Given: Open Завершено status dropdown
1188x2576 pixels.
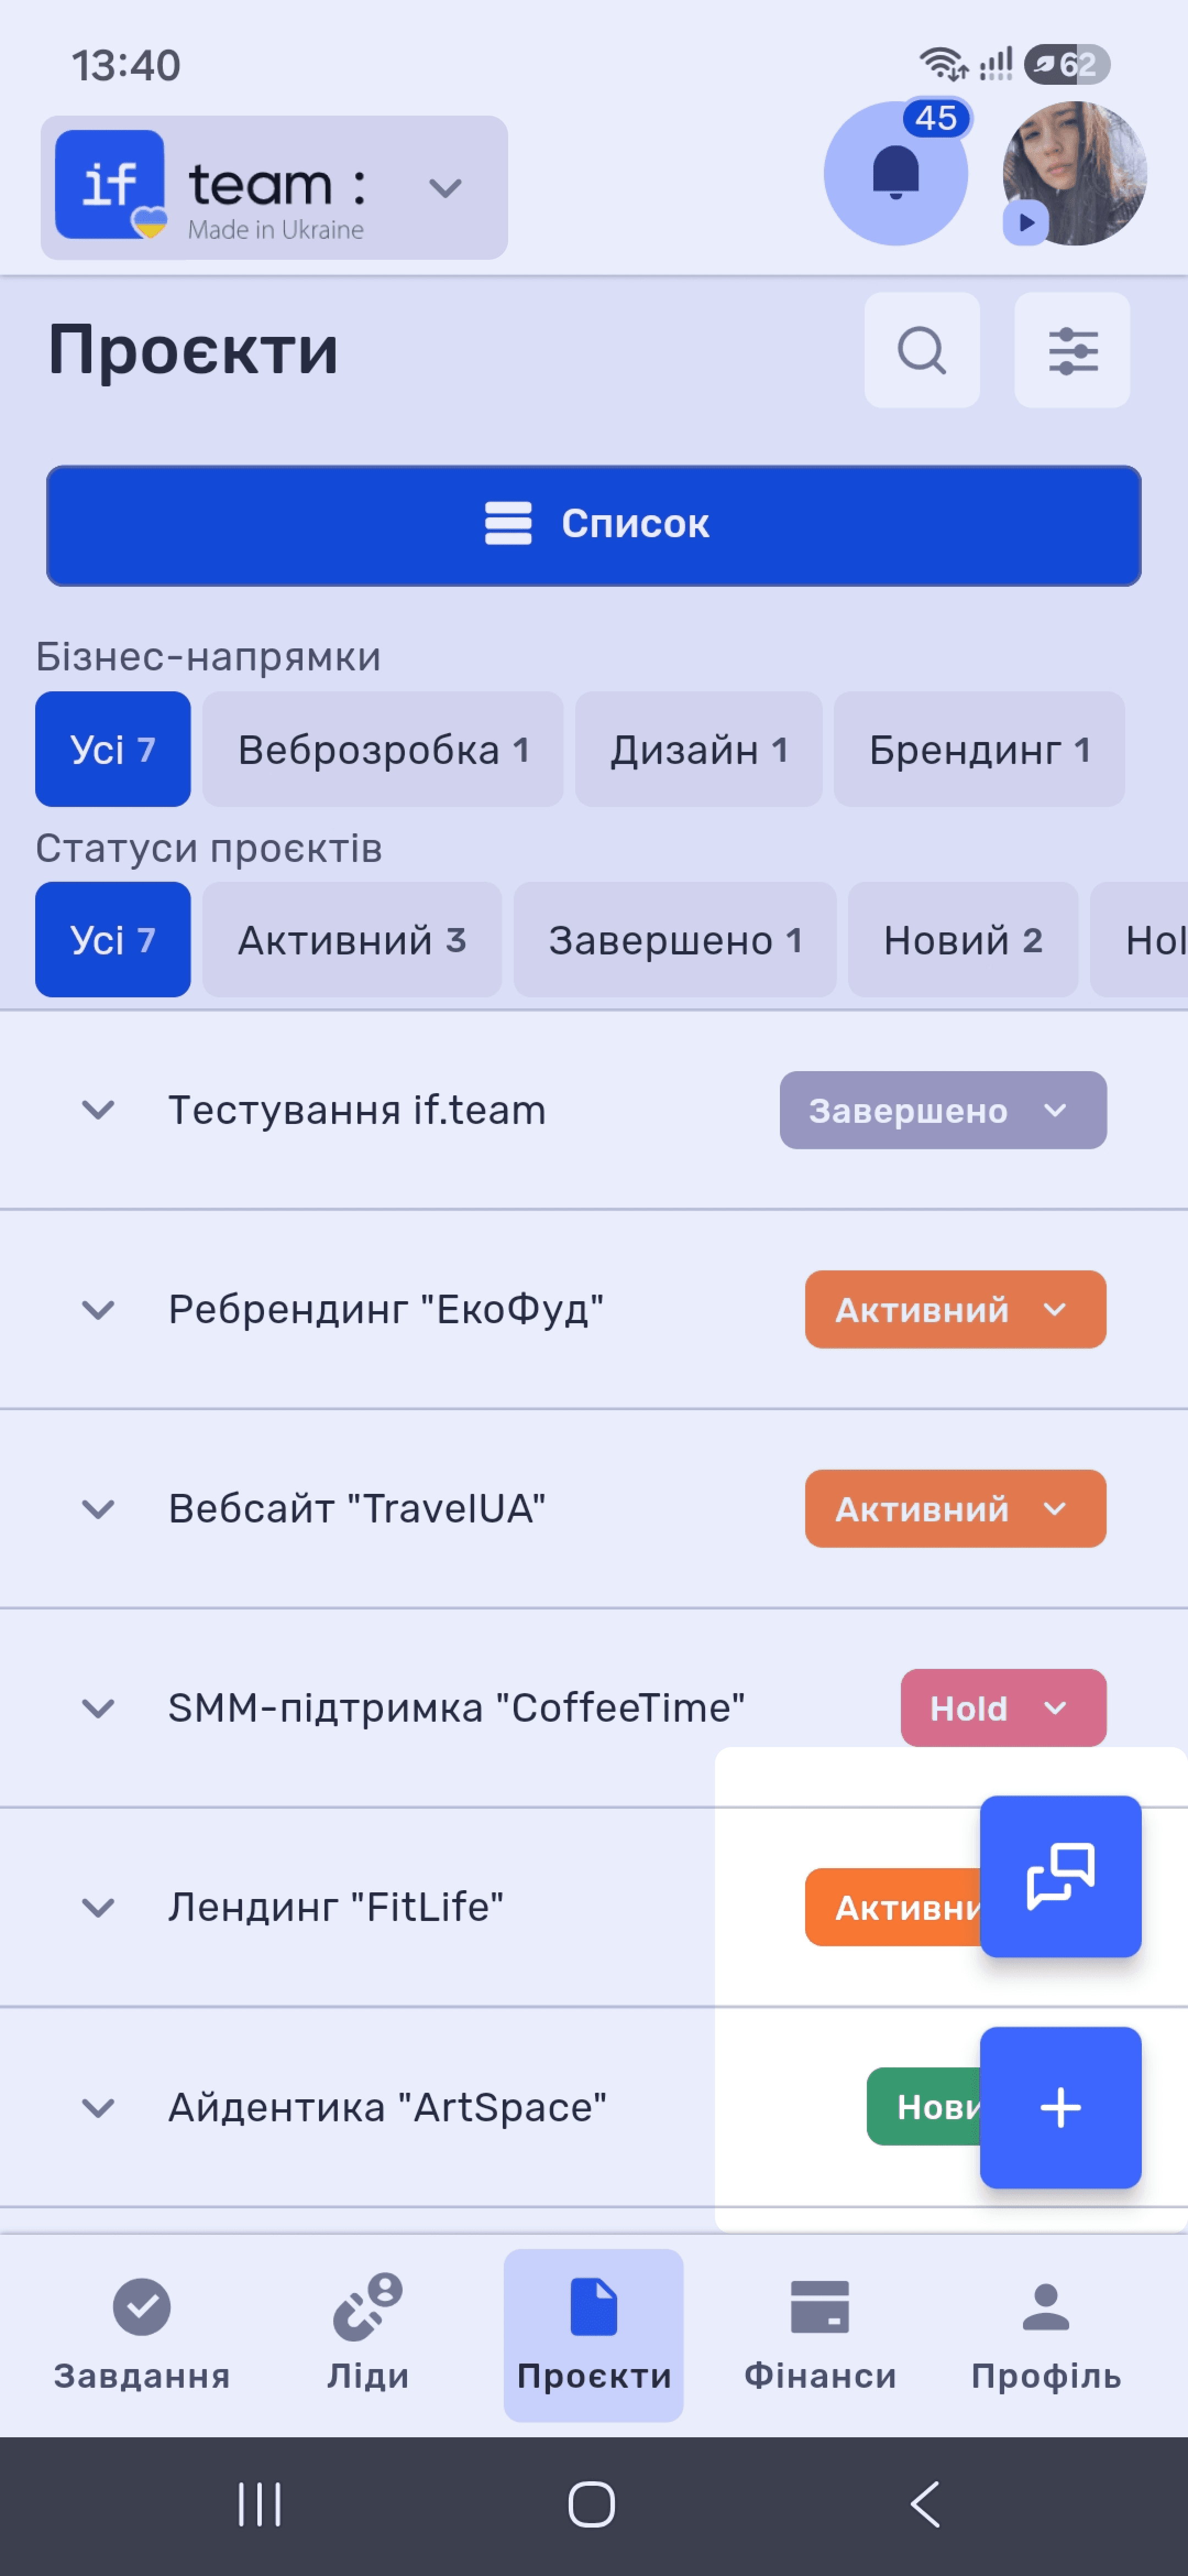Looking at the screenshot, I should pyautogui.click(x=942, y=1110).
